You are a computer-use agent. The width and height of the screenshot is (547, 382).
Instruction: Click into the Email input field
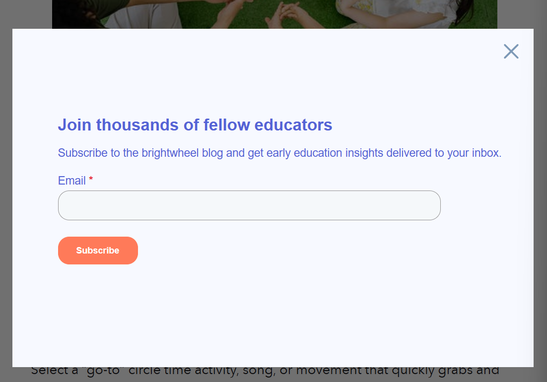249,205
